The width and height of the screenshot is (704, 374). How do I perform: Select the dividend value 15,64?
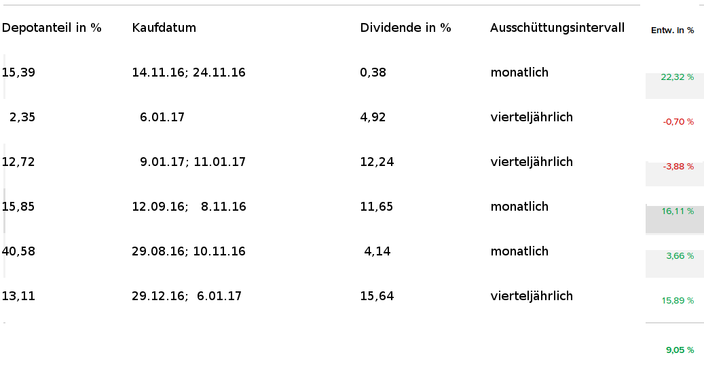pyautogui.click(x=377, y=296)
